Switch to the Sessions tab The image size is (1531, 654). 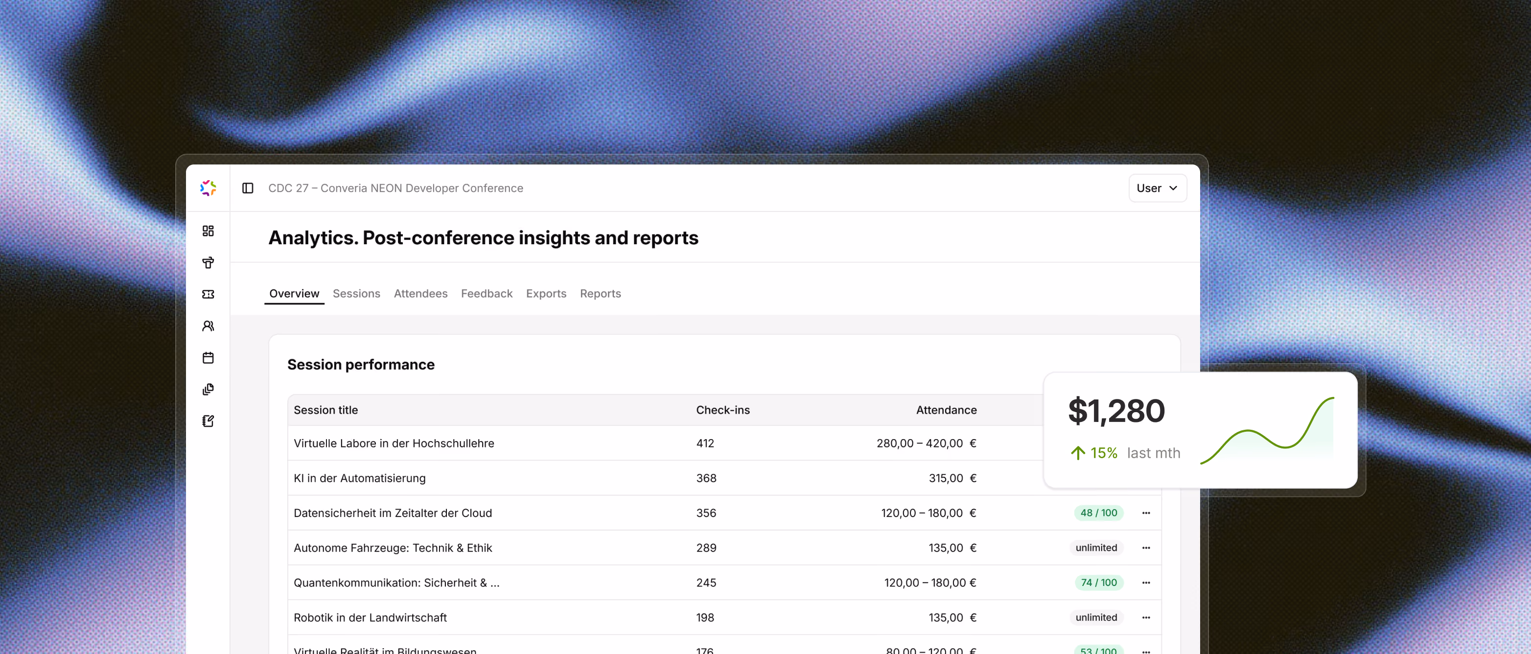pos(357,294)
